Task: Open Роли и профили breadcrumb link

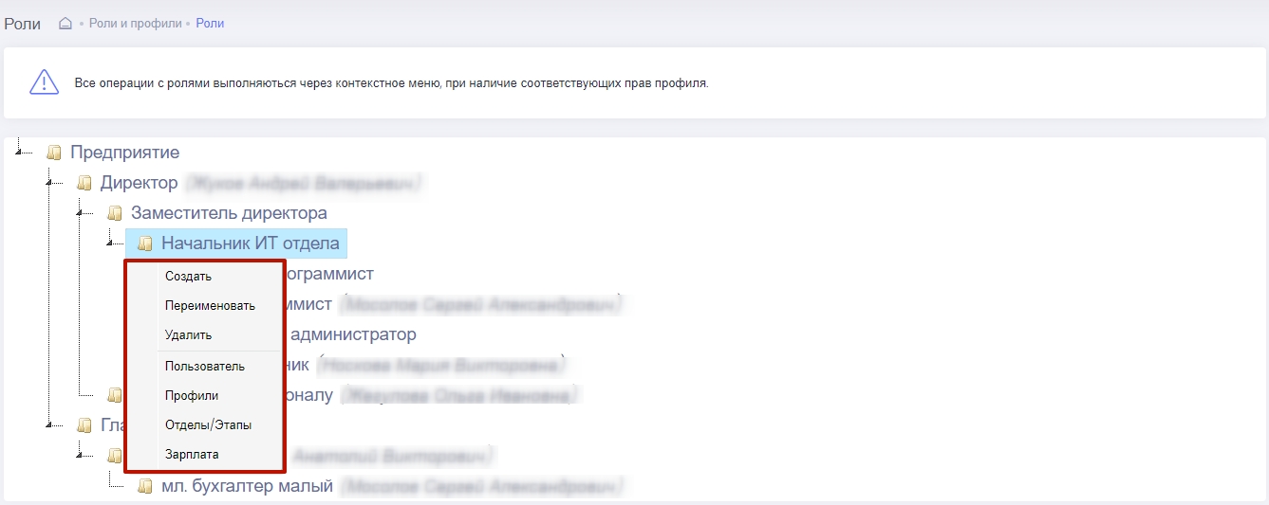Action: point(135,24)
